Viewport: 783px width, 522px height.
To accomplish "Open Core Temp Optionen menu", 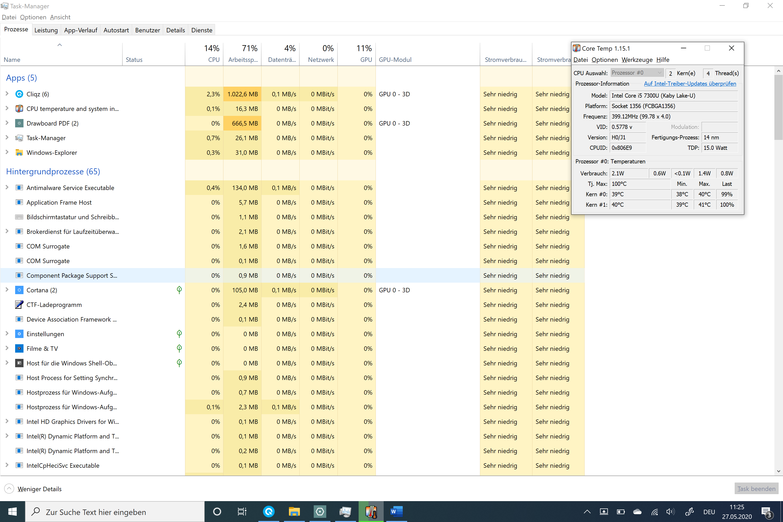I will [604, 60].
